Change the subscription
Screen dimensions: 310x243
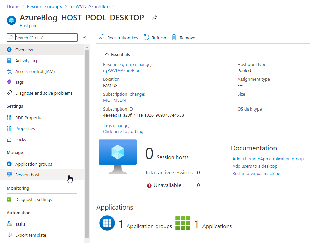[x=137, y=94]
